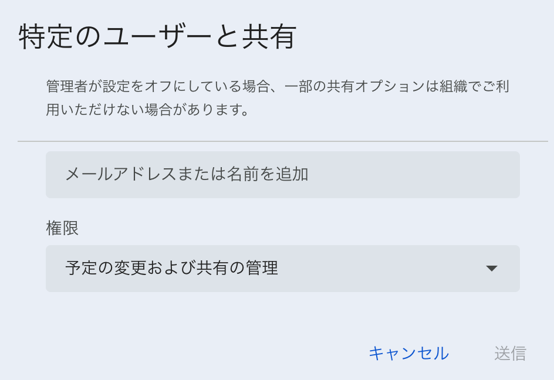Viewport: 554px width, 380px height.
Task: Click the empty right end of the email field
Action: (x=458, y=175)
